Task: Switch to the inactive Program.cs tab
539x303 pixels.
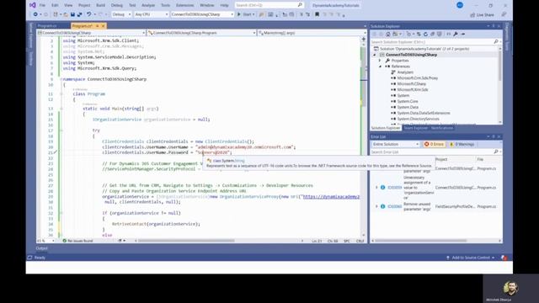Action: point(47,26)
